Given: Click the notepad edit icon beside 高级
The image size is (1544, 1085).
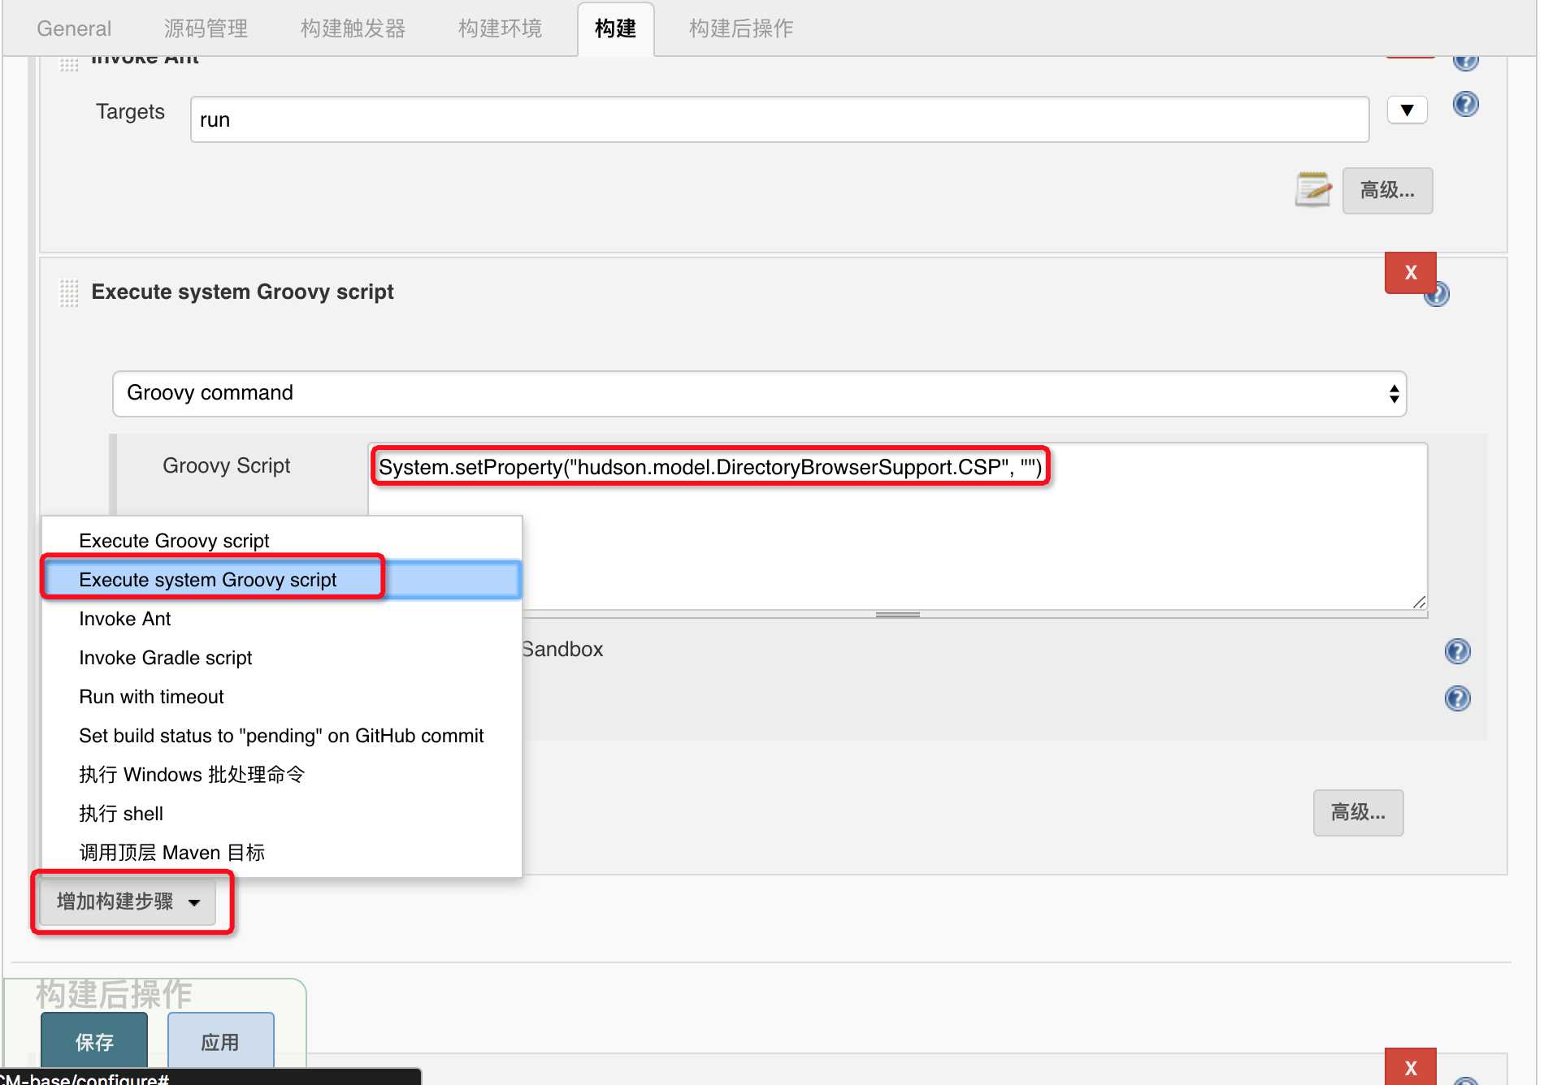Looking at the screenshot, I should point(1312,190).
